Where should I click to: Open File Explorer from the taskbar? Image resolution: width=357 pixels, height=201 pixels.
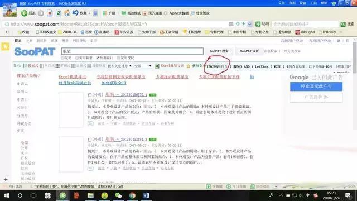click(x=90, y=195)
